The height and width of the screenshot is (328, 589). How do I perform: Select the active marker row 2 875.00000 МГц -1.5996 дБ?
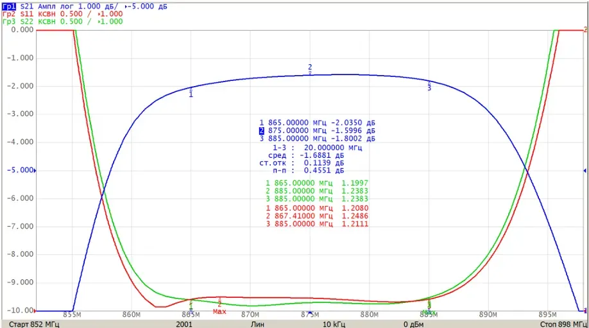pos(317,131)
